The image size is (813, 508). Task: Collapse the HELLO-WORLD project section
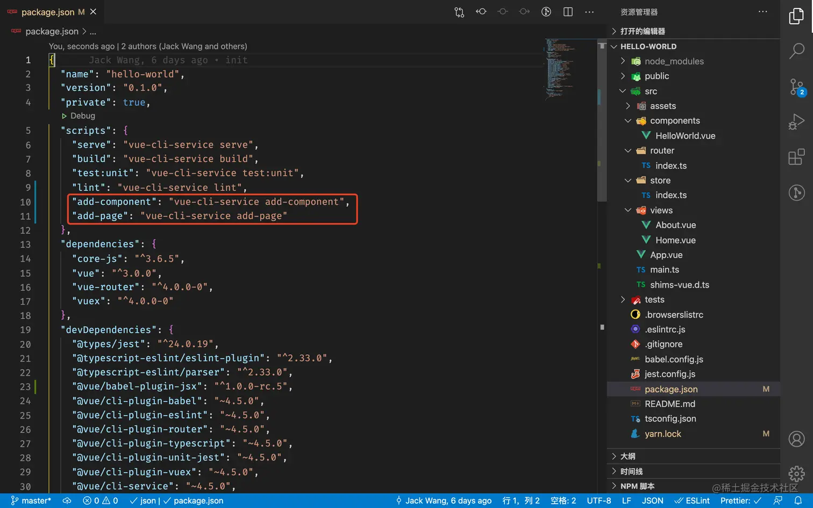click(x=694, y=46)
